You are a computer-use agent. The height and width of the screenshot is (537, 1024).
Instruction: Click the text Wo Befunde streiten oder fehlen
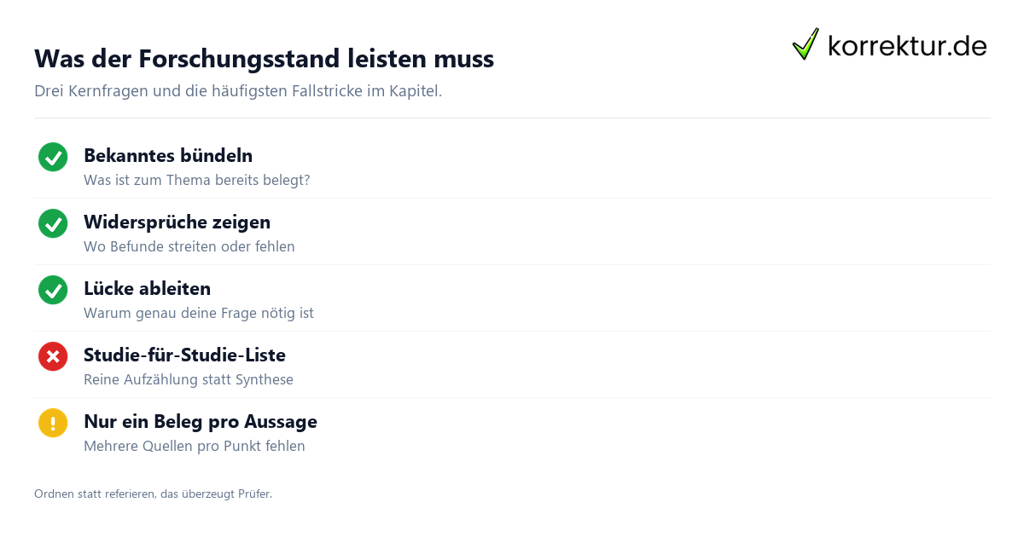tap(189, 246)
